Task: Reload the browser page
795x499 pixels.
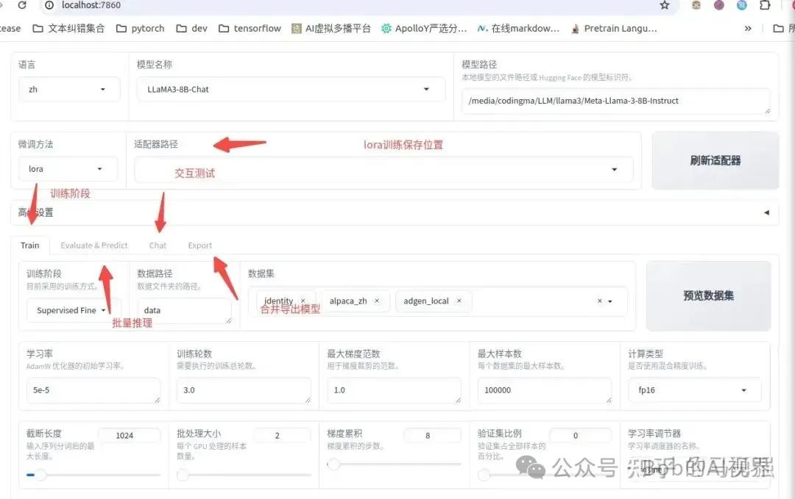Action: [x=22, y=5]
